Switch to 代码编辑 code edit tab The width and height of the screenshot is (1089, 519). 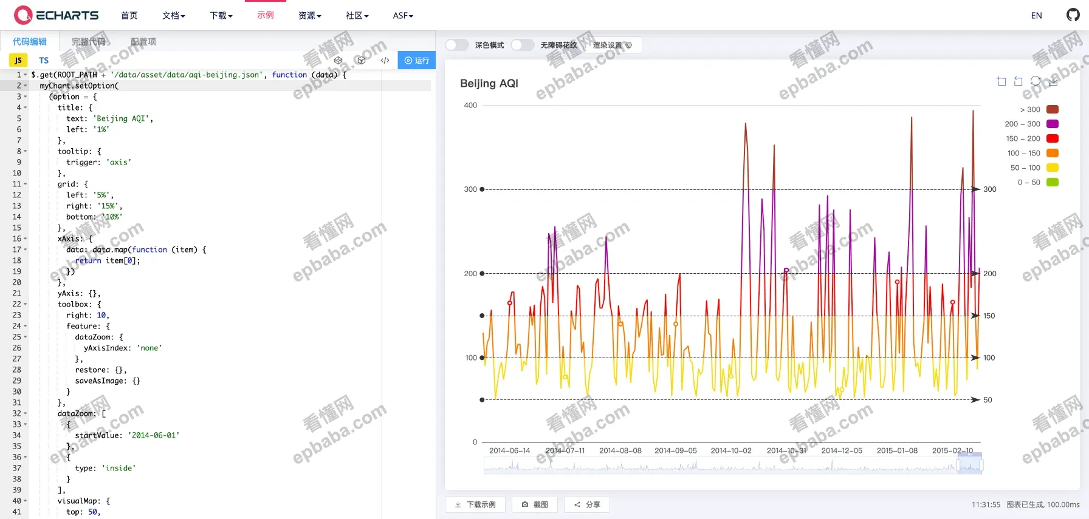point(30,41)
